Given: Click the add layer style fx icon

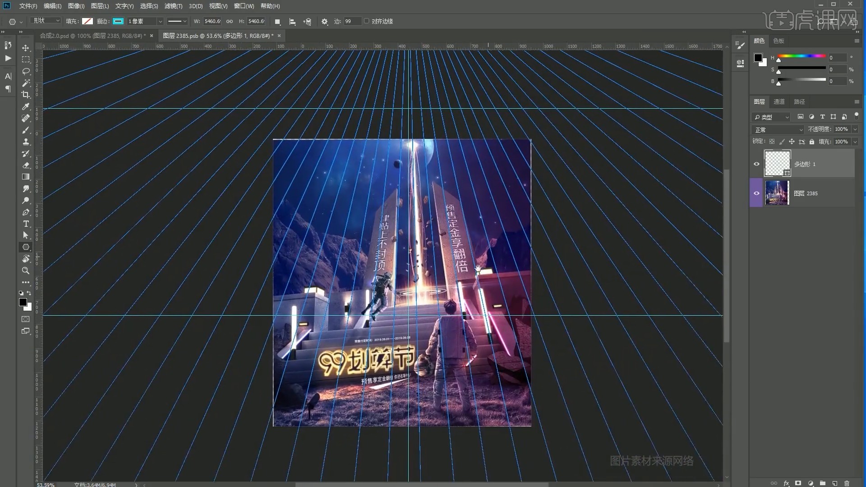Looking at the screenshot, I should (786, 483).
